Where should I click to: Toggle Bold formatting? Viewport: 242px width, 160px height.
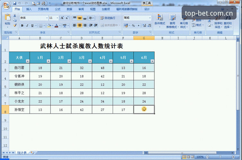tap(22, 26)
